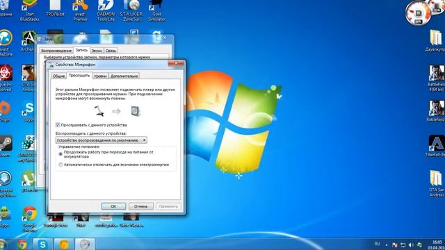Click the Применить button
Image resolution: width=445 pixels, height=250 pixels.
168,206
